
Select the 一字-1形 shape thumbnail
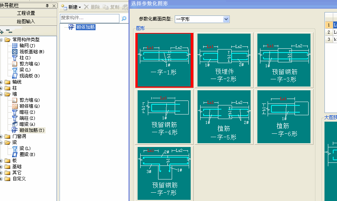click(x=164, y=60)
